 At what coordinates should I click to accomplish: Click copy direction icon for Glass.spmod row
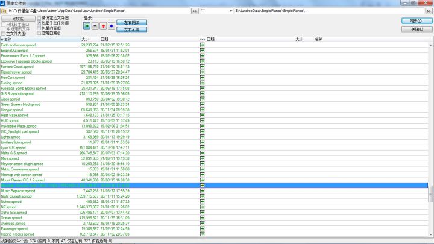(202, 99)
